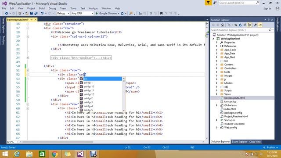The width and height of the screenshot is (281, 158).
Task: Toggle Preview Selected Items yellow button
Action: pyautogui.click(x=260, y=25)
